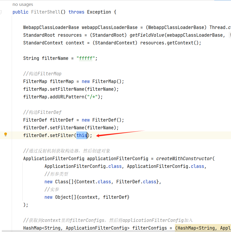This screenshot has width=231, height=232.
Task: Click the yellow lightbulb quick-fix icon
Action: coord(6,135)
